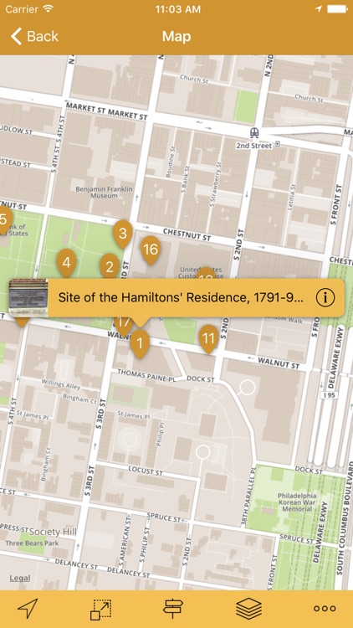Open the more options ellipsis menu
This screenshot has height=628, width=353.
tap(325, 609)
